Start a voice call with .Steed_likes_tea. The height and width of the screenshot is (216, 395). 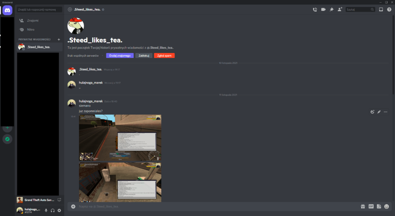(x=315, y=9)
